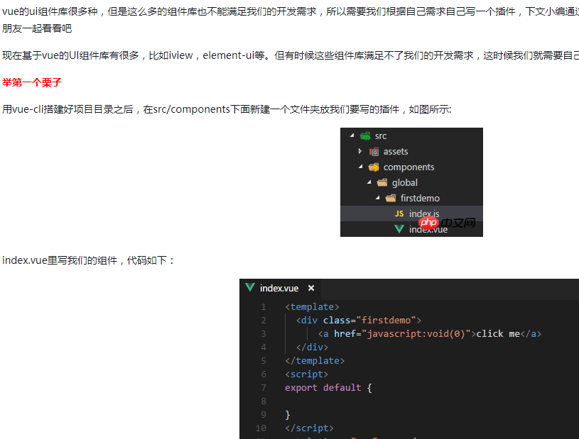Image resolution: width=579 pixels, height=439 pixels.
Task: Click the 'click me' anchor text in code
Action: pos(497,333)
